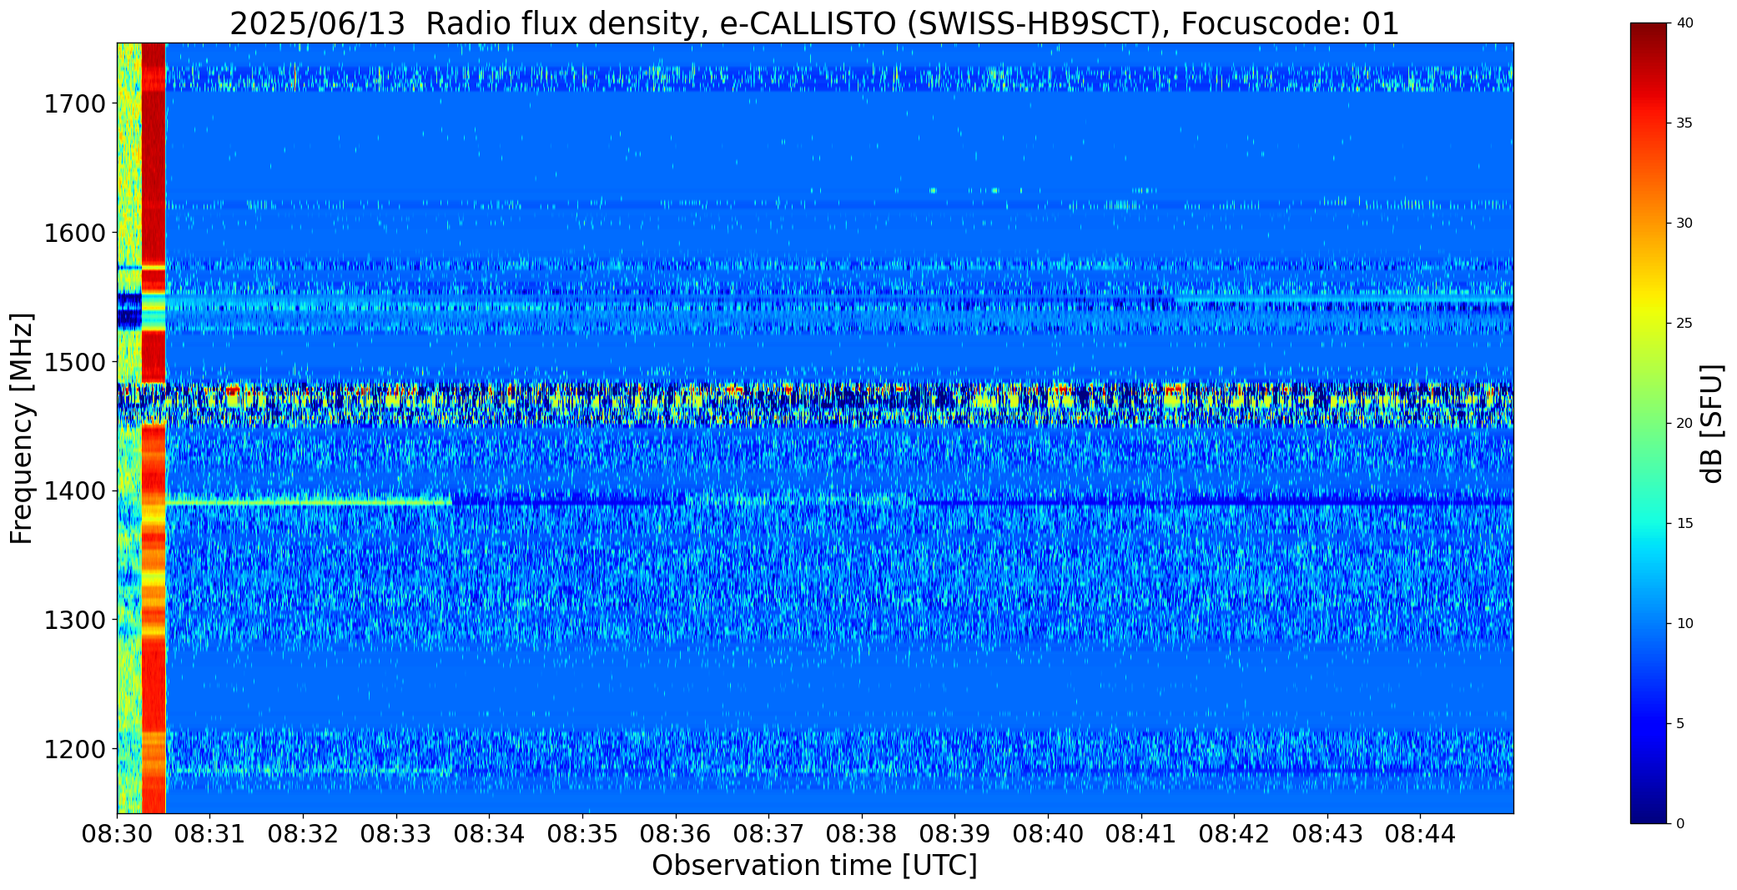The image size is (1737, 890).
Task: Click the 08:42 time tick label
Action: tap(1234, 834)
